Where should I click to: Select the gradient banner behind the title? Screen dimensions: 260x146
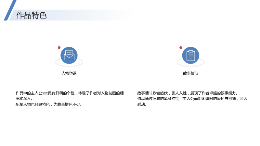71,15
